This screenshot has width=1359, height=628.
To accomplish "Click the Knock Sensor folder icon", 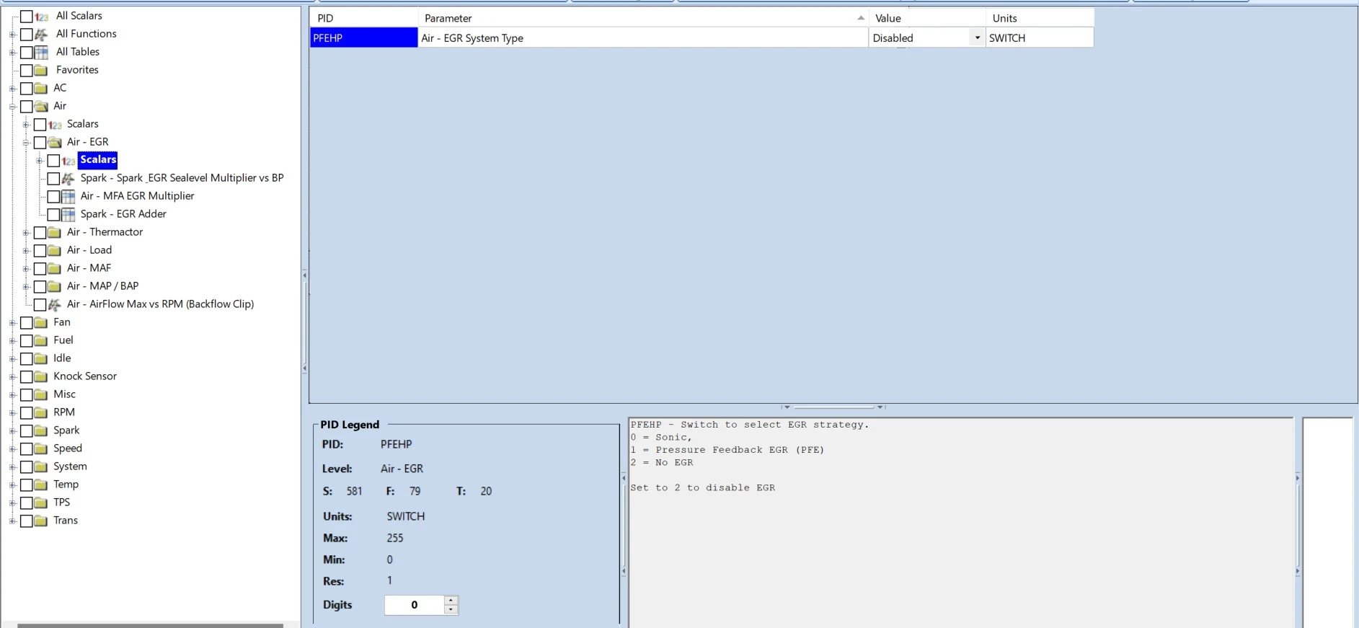I will click(x=41, y=376).
